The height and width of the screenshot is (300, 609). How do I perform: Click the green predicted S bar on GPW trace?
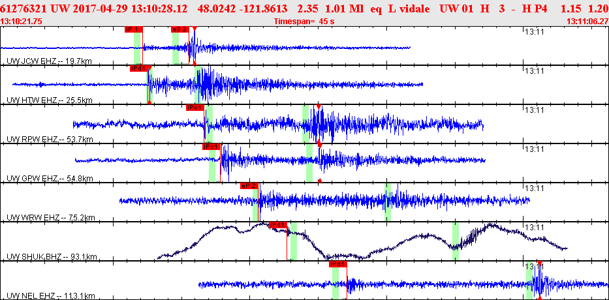coord(309,162)
